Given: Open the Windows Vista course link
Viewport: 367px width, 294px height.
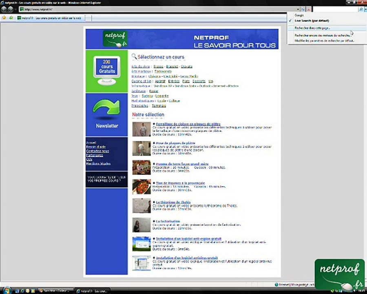Looking at the screenshot, I should click(186, 86).
